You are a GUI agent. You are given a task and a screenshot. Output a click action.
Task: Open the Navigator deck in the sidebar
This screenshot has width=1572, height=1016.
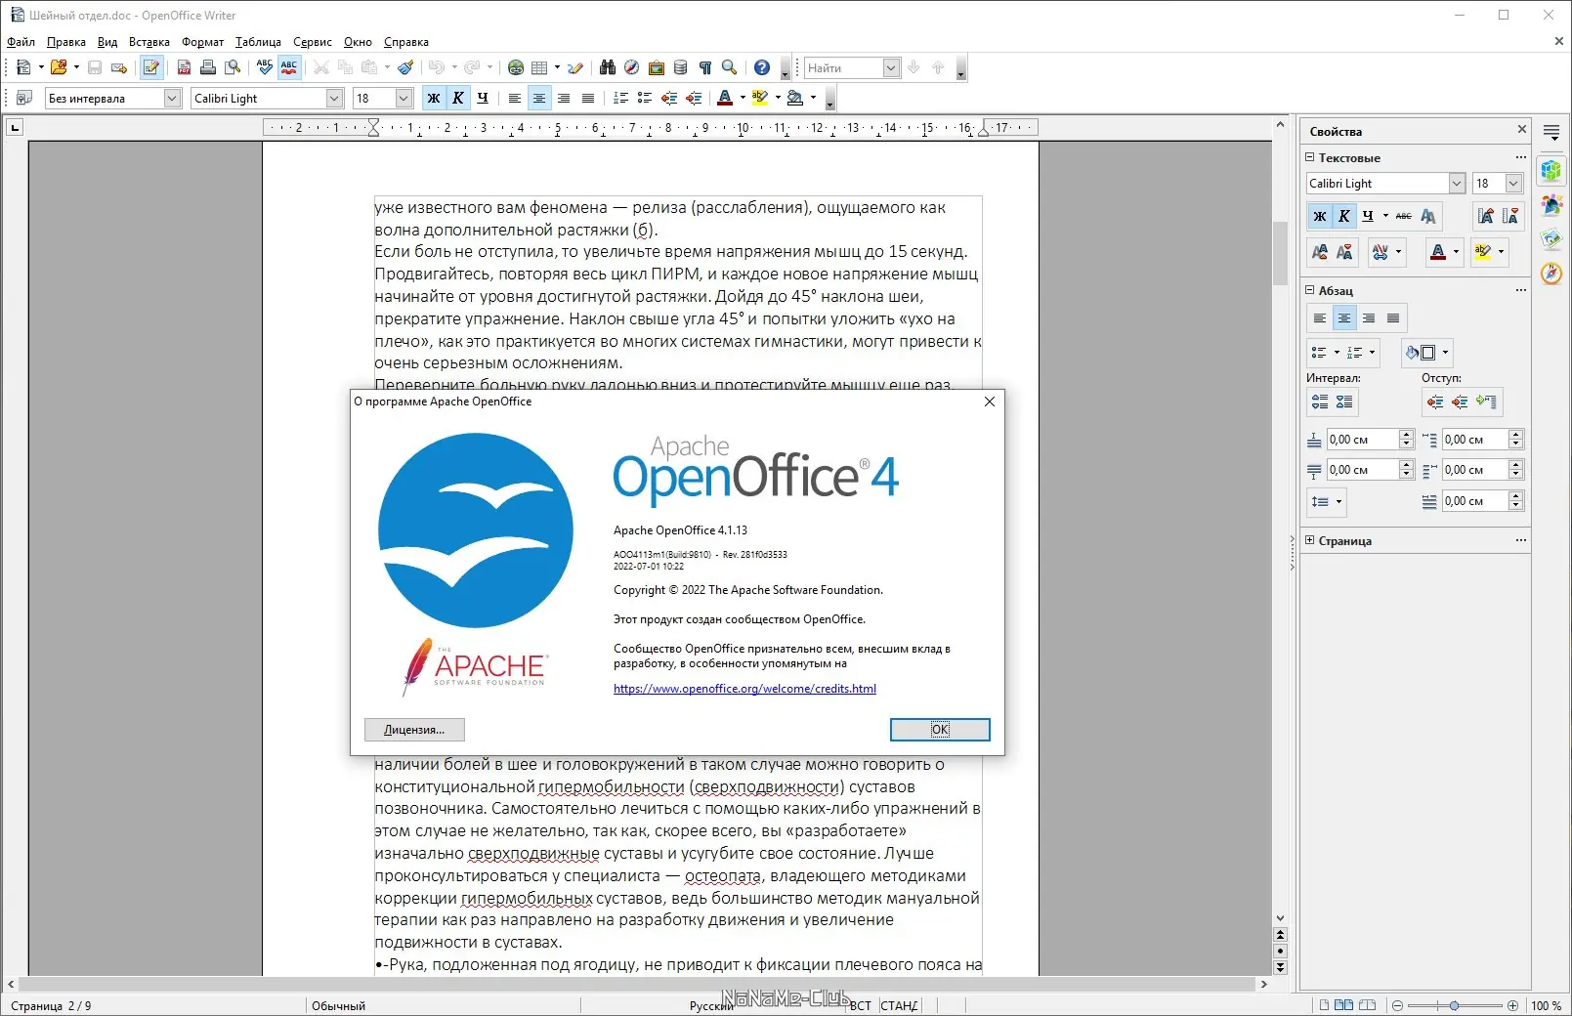tap(1551, 273)
